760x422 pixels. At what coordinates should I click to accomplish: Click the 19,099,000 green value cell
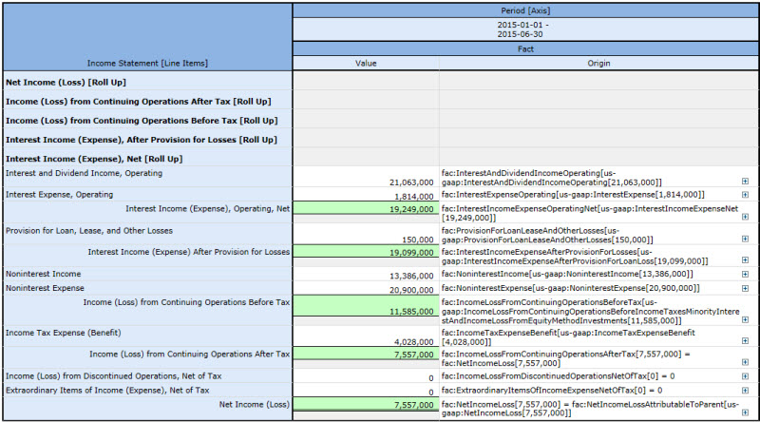click(x=366, y=251)
